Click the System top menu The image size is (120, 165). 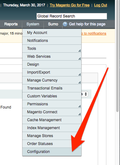point(33,24)
